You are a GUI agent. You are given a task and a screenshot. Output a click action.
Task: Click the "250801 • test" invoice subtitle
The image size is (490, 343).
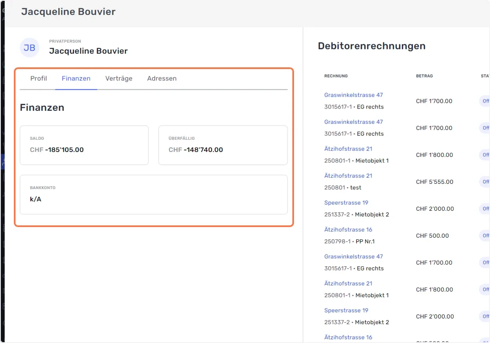coord(343,187)
